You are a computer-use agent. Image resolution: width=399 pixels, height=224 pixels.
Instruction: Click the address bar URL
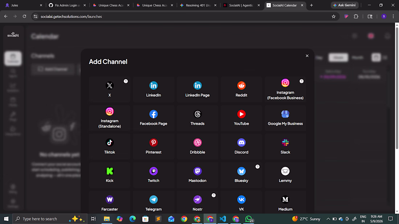pos(71,17)
